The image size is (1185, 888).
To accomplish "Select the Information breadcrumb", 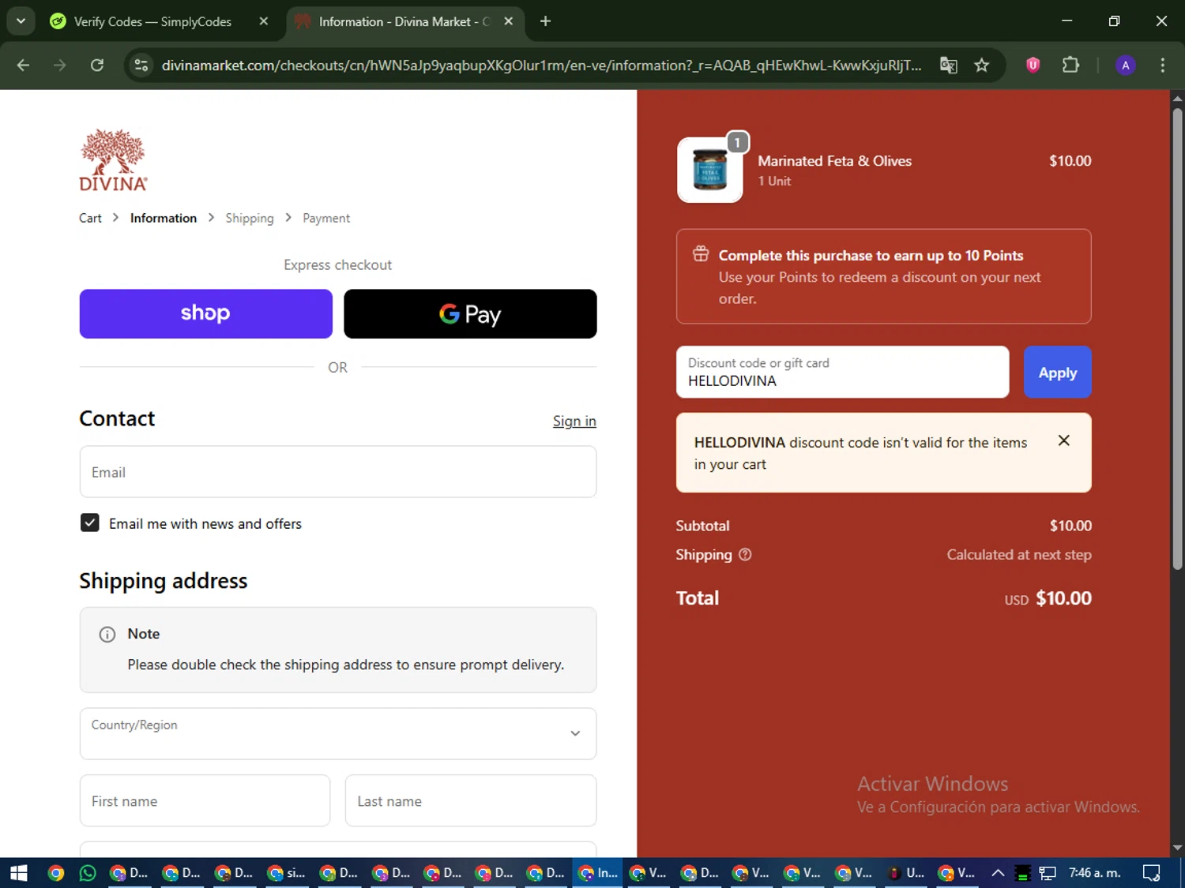I will coord(164,218).
